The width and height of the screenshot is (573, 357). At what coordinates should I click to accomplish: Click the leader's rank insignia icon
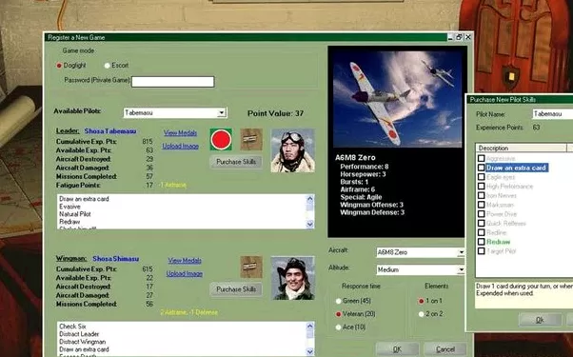[x=251, y=139]
